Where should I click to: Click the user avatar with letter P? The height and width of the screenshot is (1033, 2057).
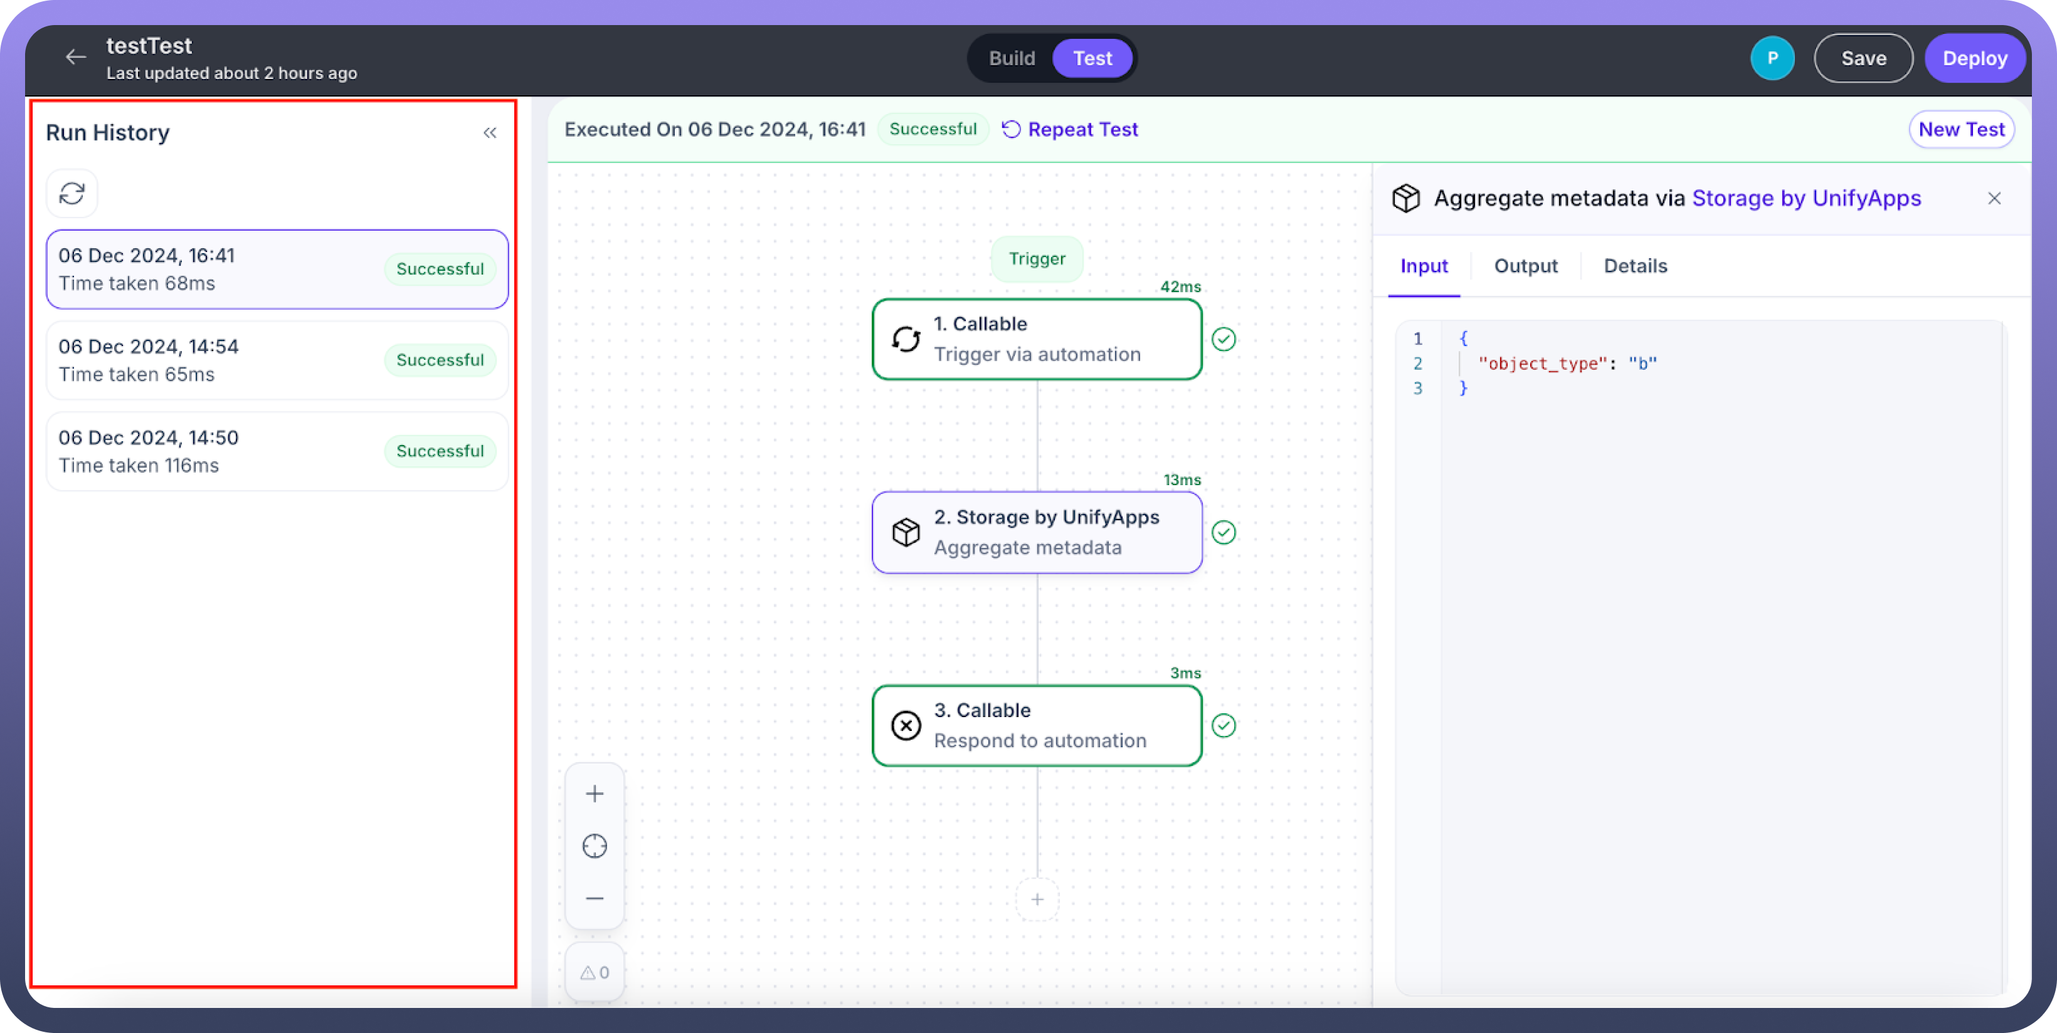point(1772,58)
